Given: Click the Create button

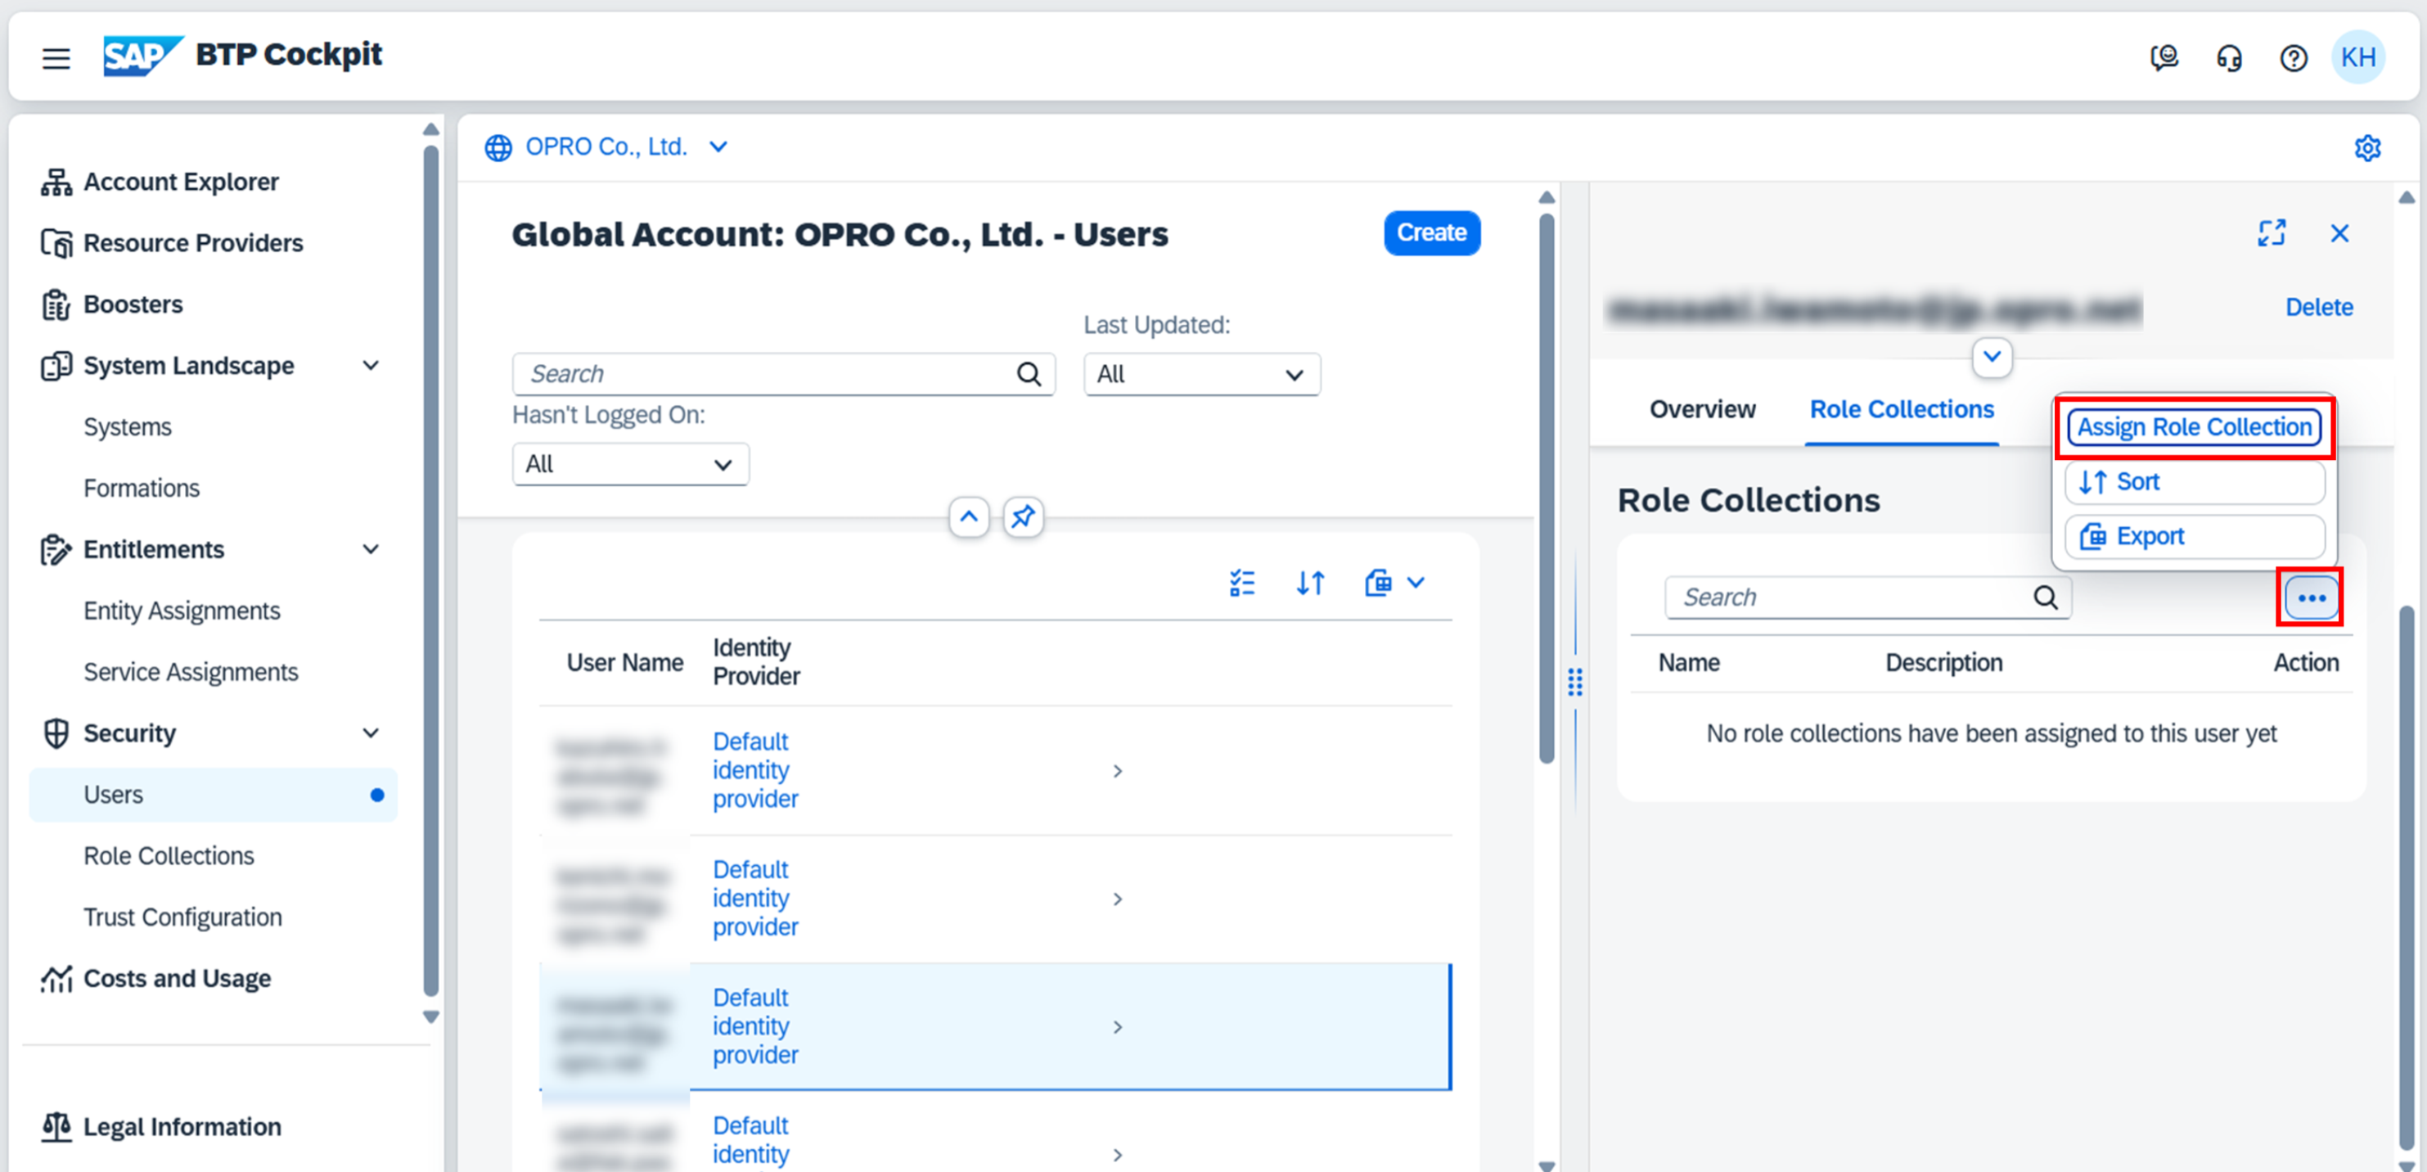Looking at the screenshot, I should (1430, 232).
